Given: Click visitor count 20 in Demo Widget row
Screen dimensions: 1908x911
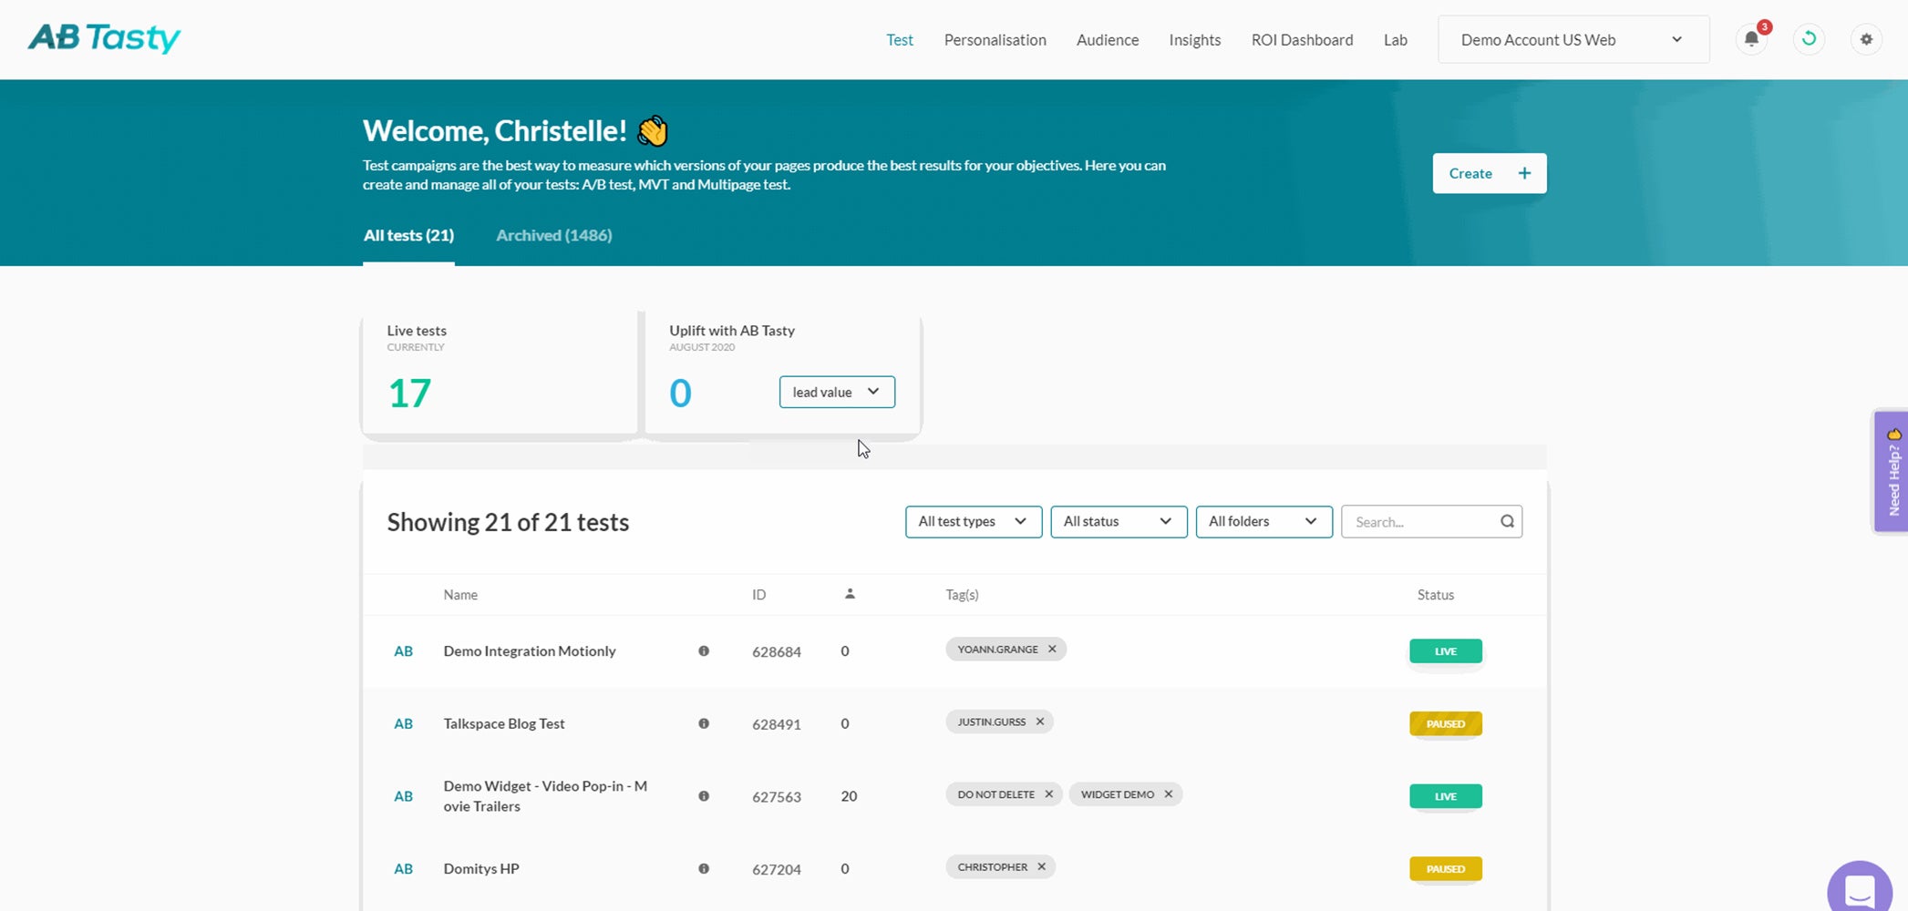Looking at the screenshot, I should (x=849, y=796).
